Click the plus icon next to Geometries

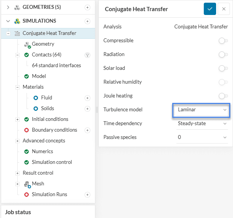pyautogui.click(x=87, y=7)
